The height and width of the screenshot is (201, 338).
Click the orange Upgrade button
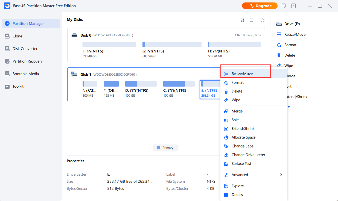point(260,6)
